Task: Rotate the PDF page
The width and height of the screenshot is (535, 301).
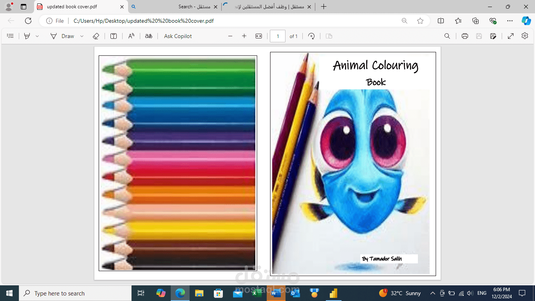Action: pos(311,36)
